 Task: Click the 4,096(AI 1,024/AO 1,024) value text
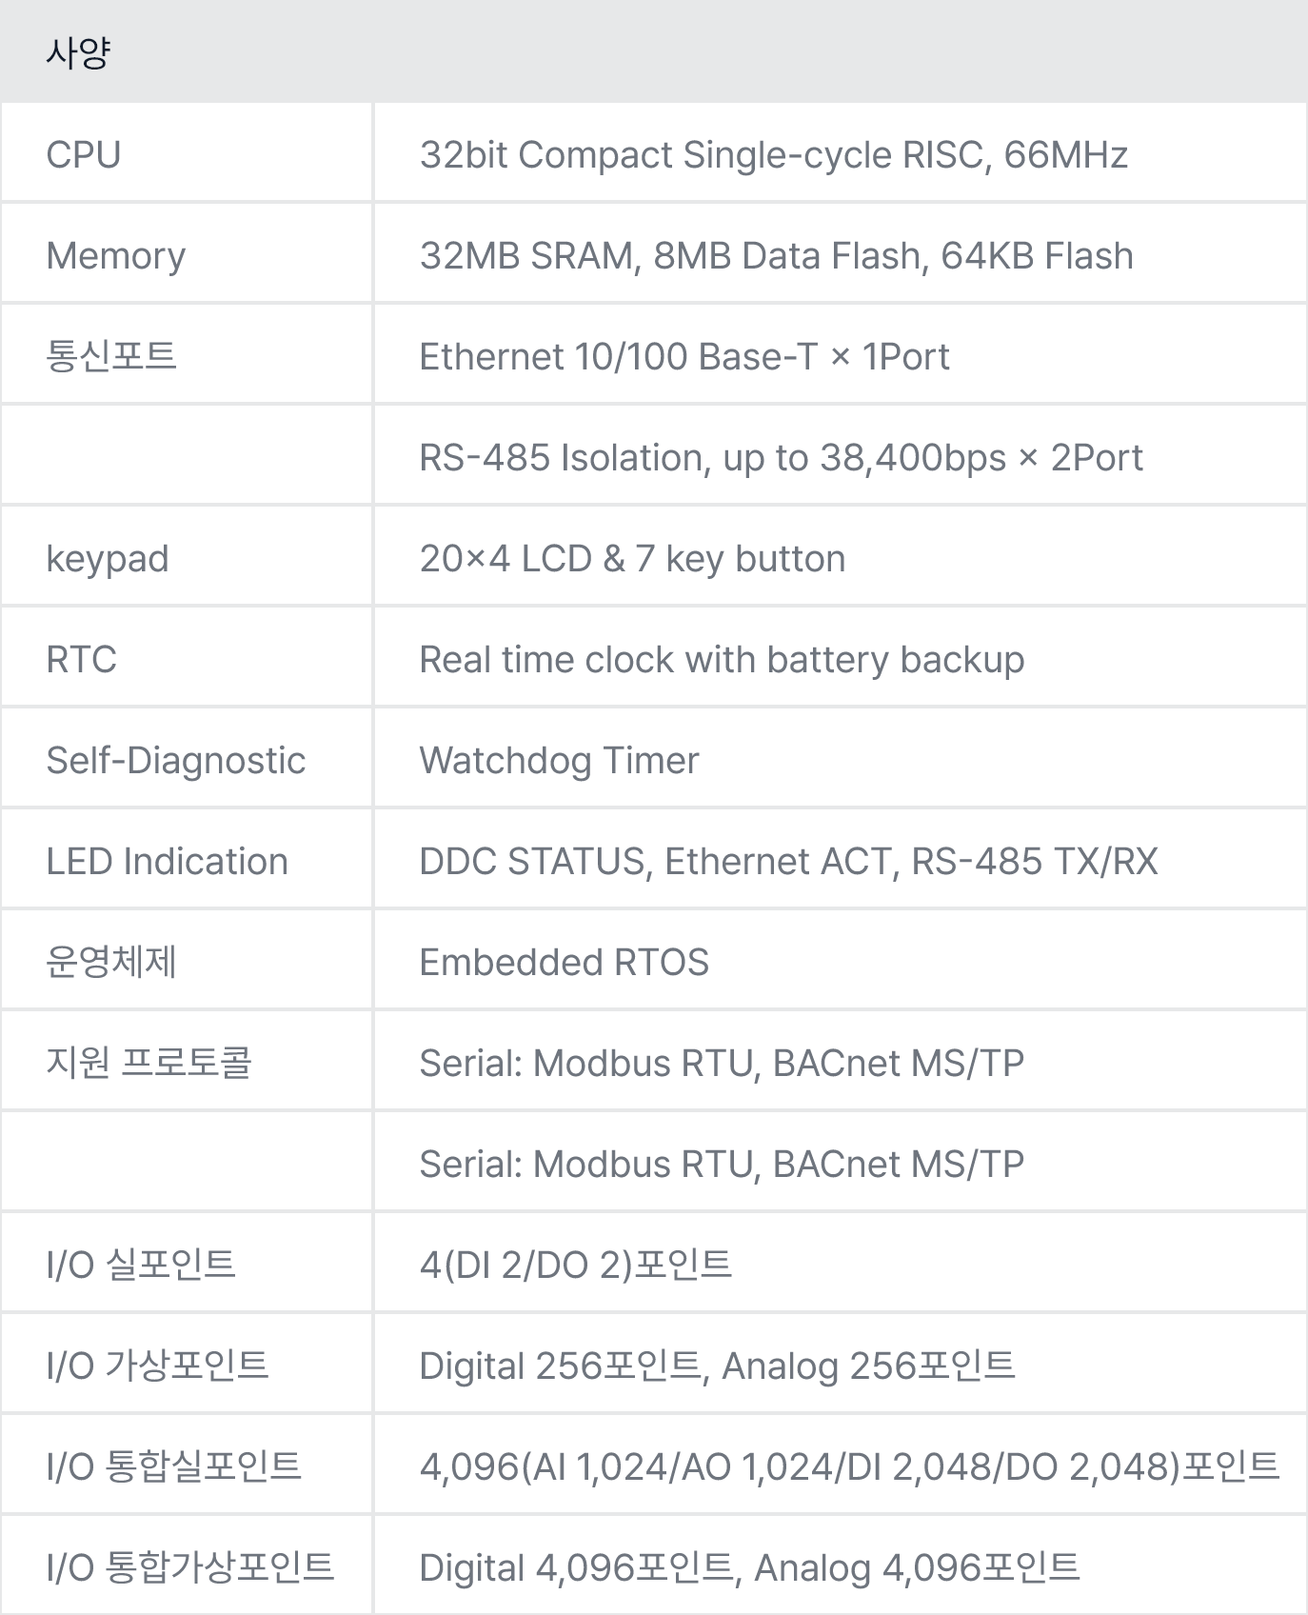point(849,1466)
